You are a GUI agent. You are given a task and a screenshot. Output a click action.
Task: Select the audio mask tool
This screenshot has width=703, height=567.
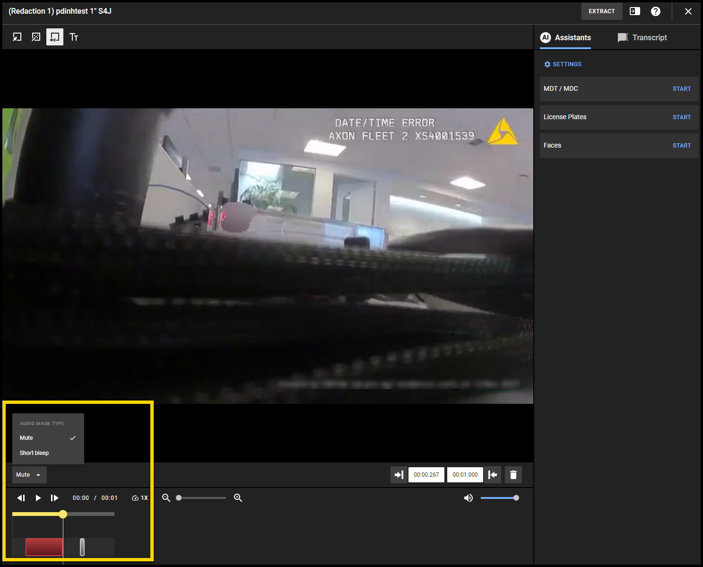point(55,37)
